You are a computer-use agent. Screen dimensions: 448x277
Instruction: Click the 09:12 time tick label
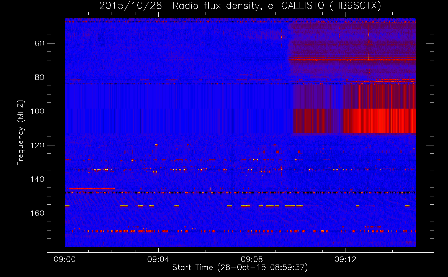(346, 260)
